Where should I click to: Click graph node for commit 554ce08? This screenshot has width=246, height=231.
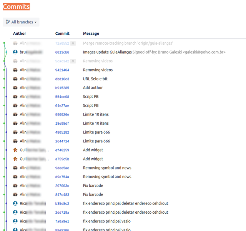click(x=6, y=97)
